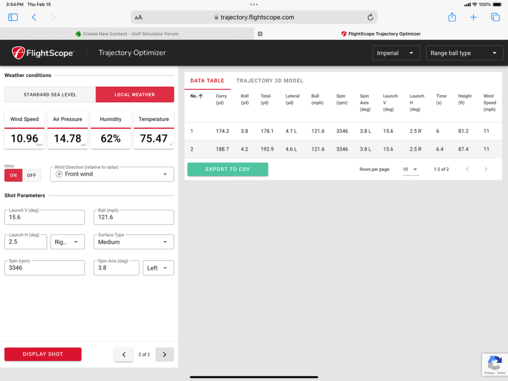The image size is (508, 381).
Task: Tap the battery status indicator
Action: tap(497, 4)
